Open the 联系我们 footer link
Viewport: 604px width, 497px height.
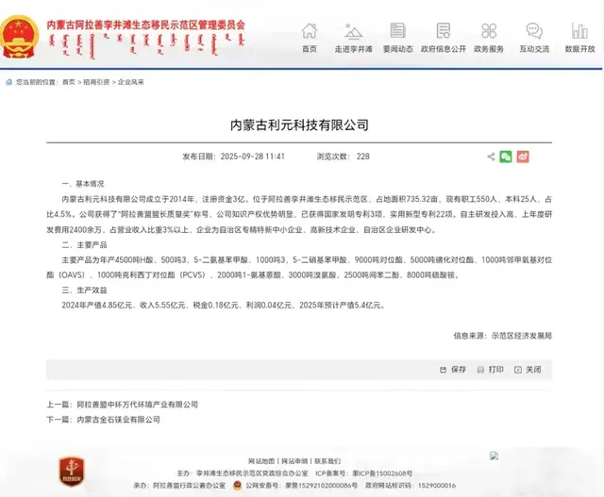pos(327,461)
